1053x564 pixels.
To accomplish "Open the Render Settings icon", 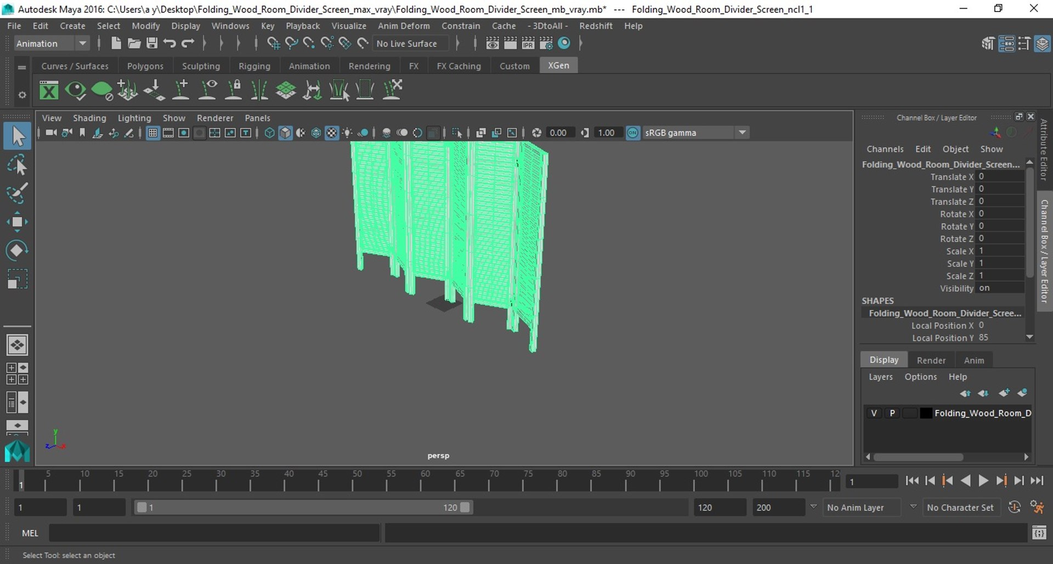I will 546,43.
